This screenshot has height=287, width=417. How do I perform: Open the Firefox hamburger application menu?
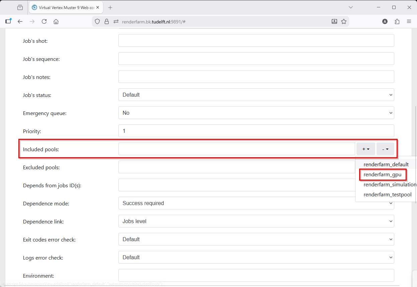click(409, 21)
